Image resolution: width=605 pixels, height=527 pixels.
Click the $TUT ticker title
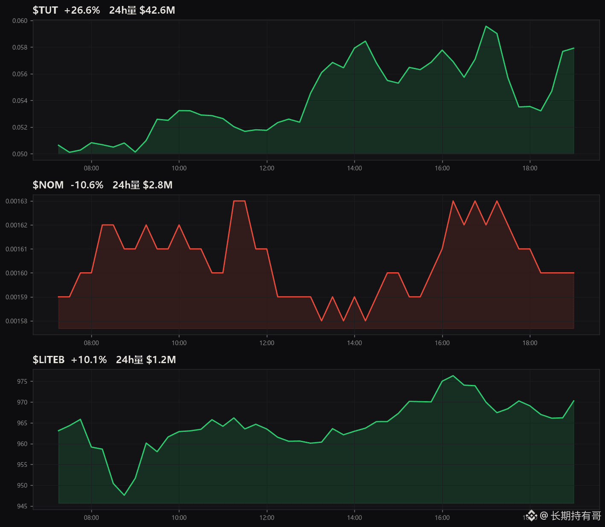tap(45, 10)
